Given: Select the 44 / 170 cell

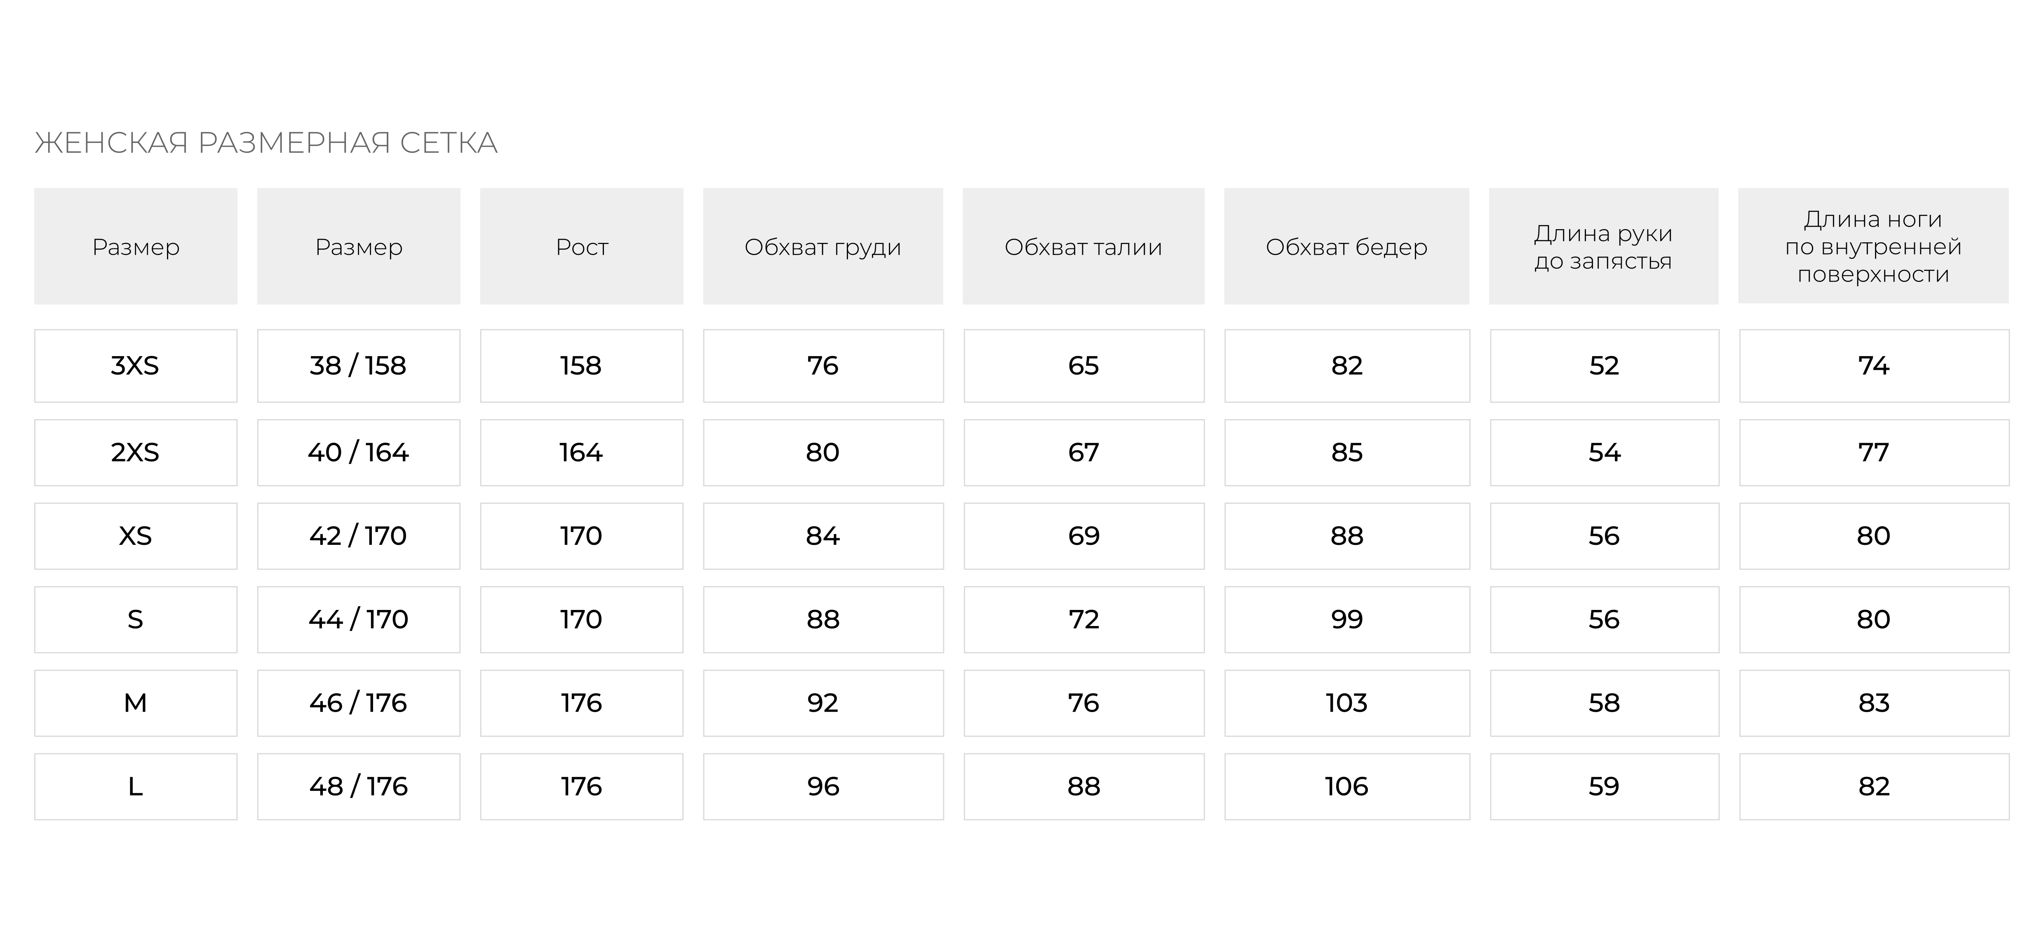Looking at the screenshot, I should click(x=359, y=619).
